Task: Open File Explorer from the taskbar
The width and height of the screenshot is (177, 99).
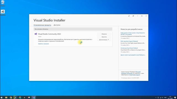Action: pos(6,98)
